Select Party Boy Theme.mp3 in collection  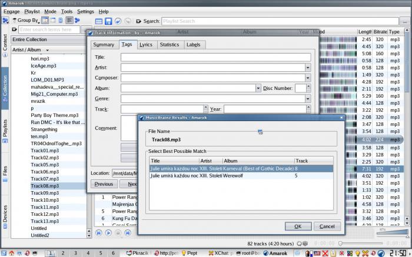coord(54,115)
